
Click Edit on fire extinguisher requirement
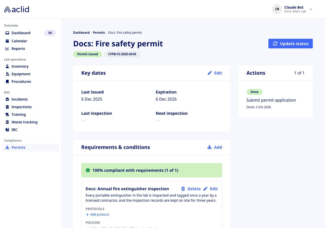click(210, 189)
